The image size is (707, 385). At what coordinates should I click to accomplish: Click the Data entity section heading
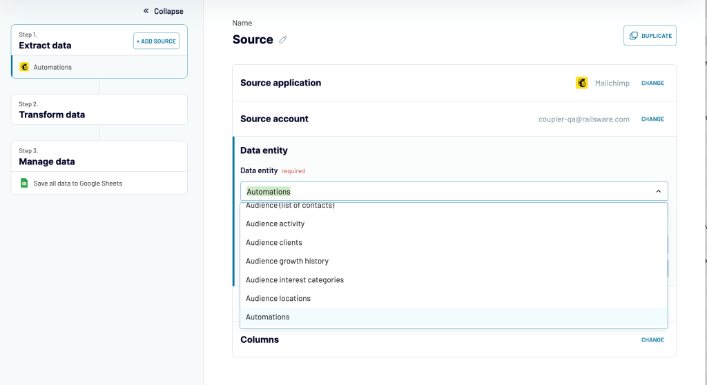click(264, 150)
